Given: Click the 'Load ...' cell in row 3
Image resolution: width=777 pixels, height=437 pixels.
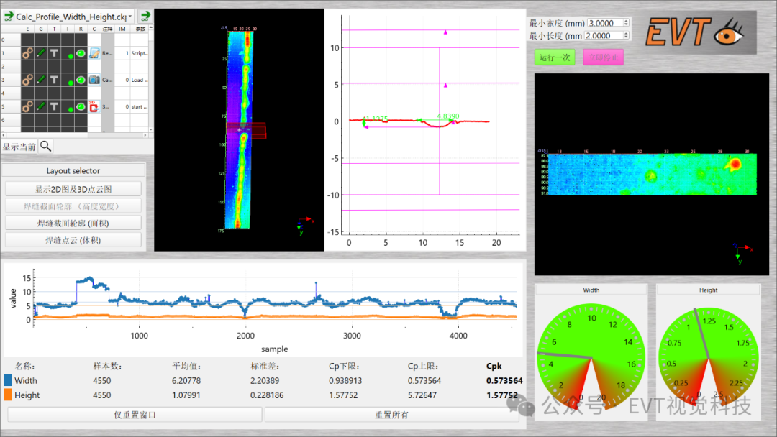Looking at the screenshot, I should pos(140,80).
